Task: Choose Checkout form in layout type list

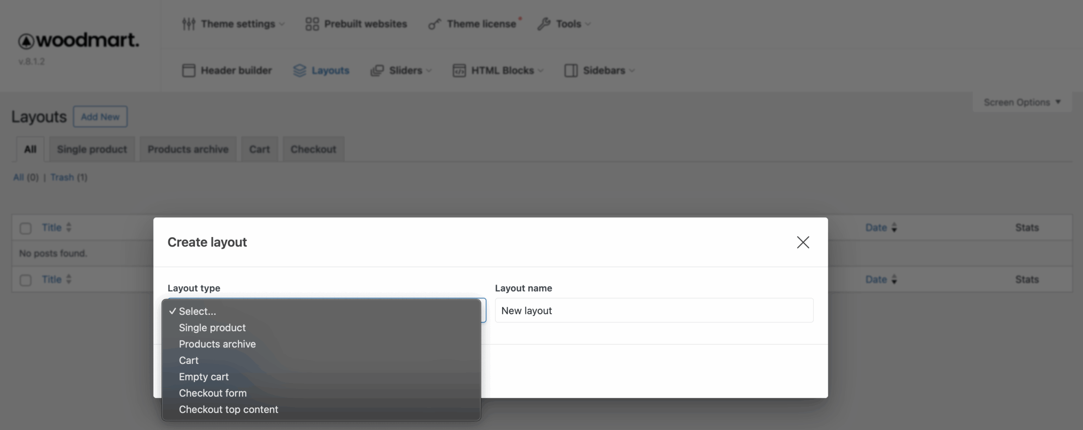Action: point(322,393)
